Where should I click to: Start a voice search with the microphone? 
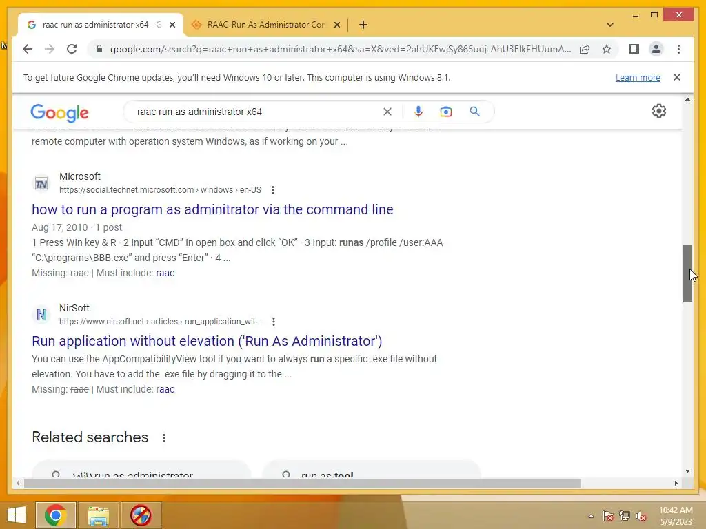[418, 112]
